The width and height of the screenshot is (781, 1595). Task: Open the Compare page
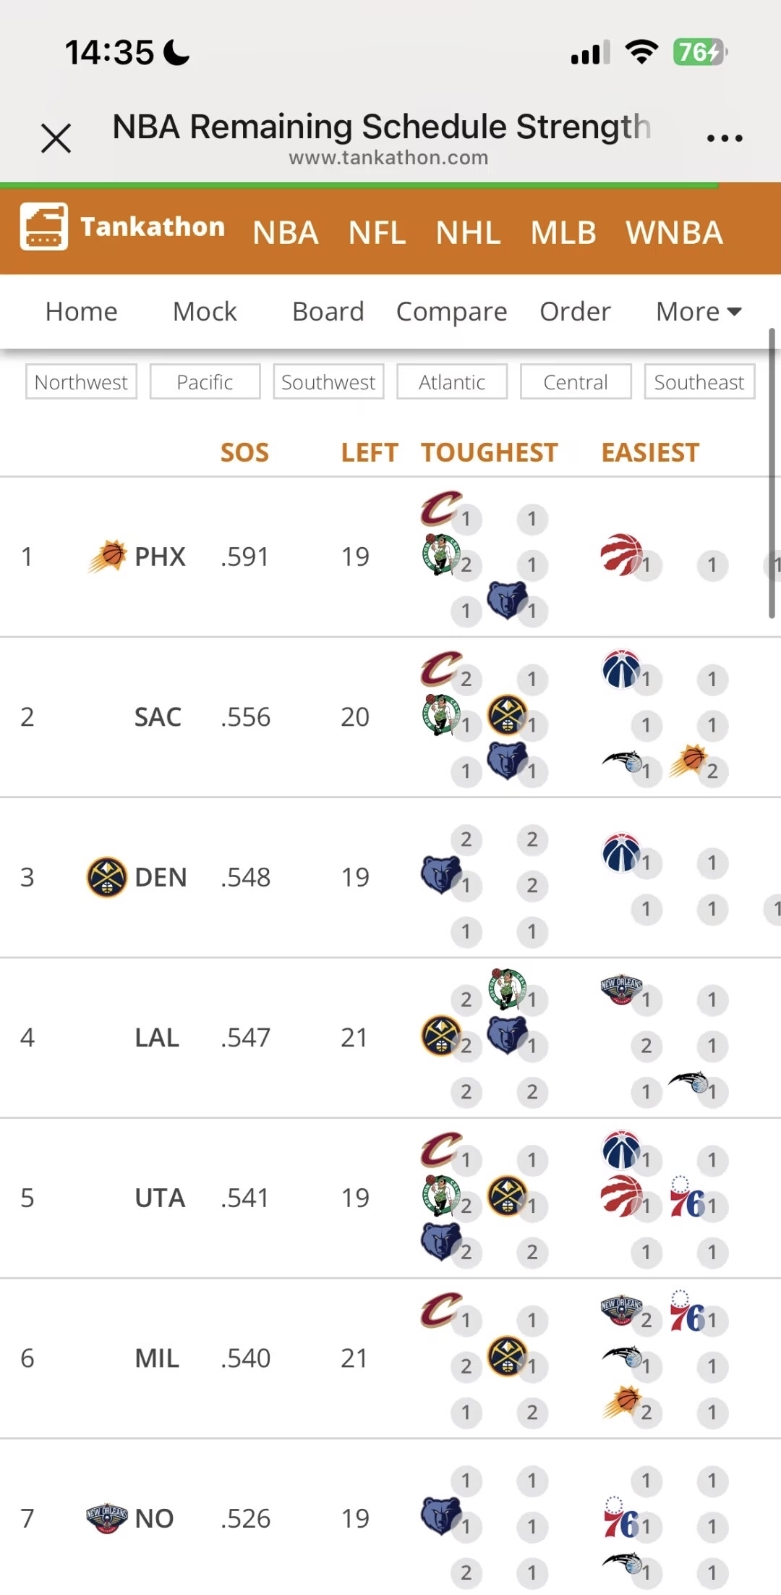click(451, 311)
